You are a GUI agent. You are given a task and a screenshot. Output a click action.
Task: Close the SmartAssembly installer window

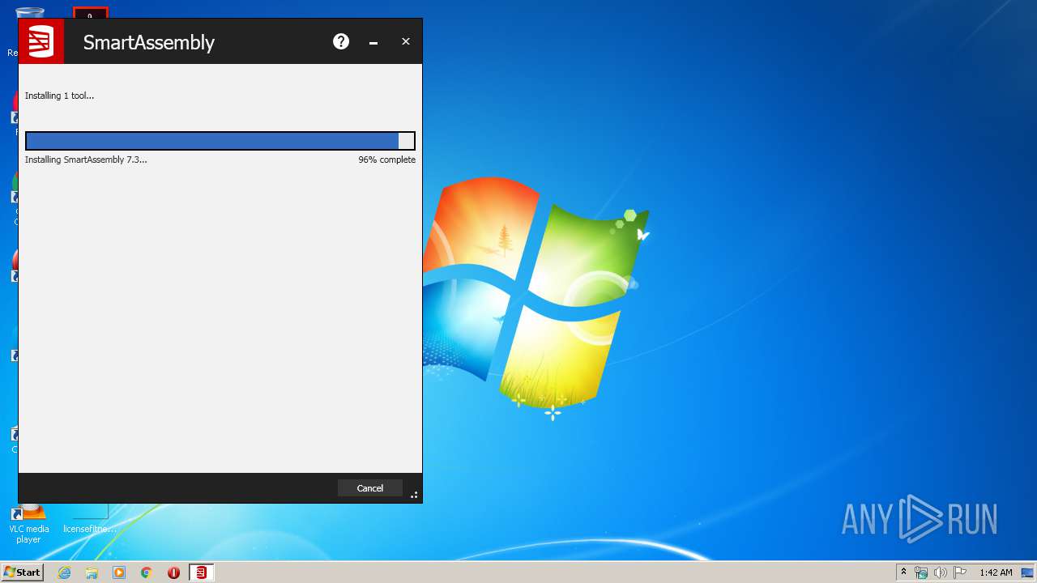pos(406,41)
